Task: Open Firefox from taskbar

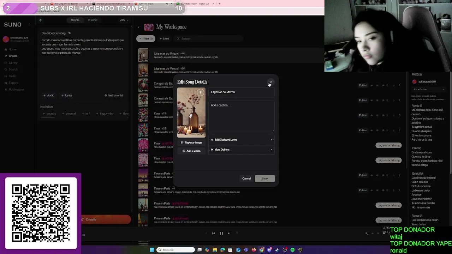Action: pyautogui.click(x=254, y=250)
